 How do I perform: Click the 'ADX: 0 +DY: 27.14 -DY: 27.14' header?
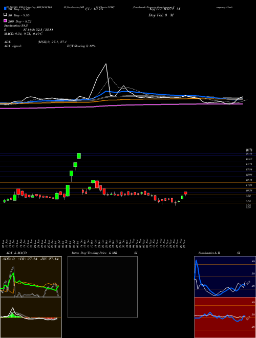coord(30,259)
